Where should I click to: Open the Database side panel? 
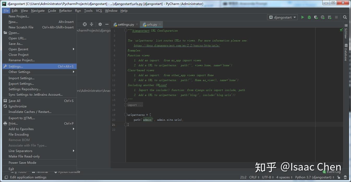(x=346, y=52)
